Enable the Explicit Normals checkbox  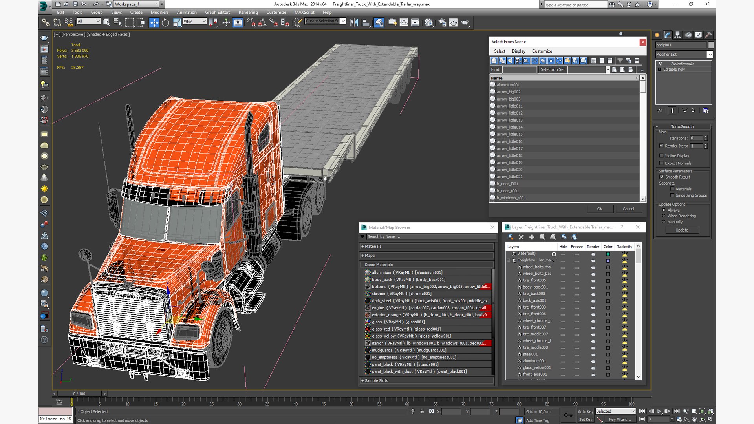coord(661,163)
